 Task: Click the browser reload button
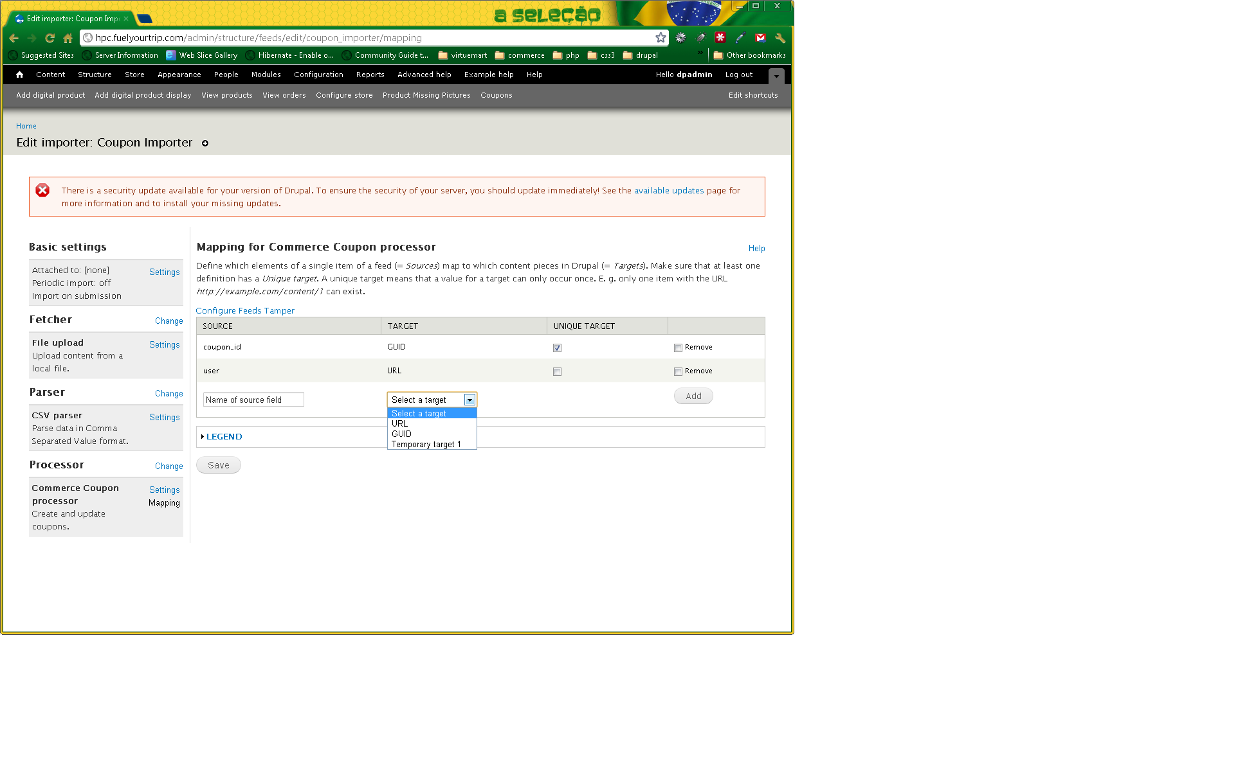(x=50, y=38)
